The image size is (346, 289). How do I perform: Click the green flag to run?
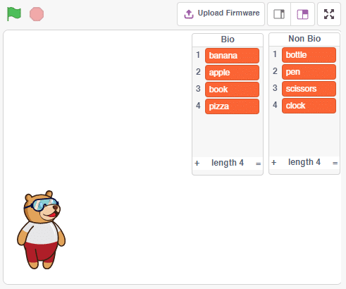coord(14,14)
